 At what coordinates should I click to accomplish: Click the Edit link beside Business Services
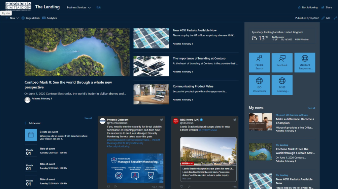coord(98,8)
